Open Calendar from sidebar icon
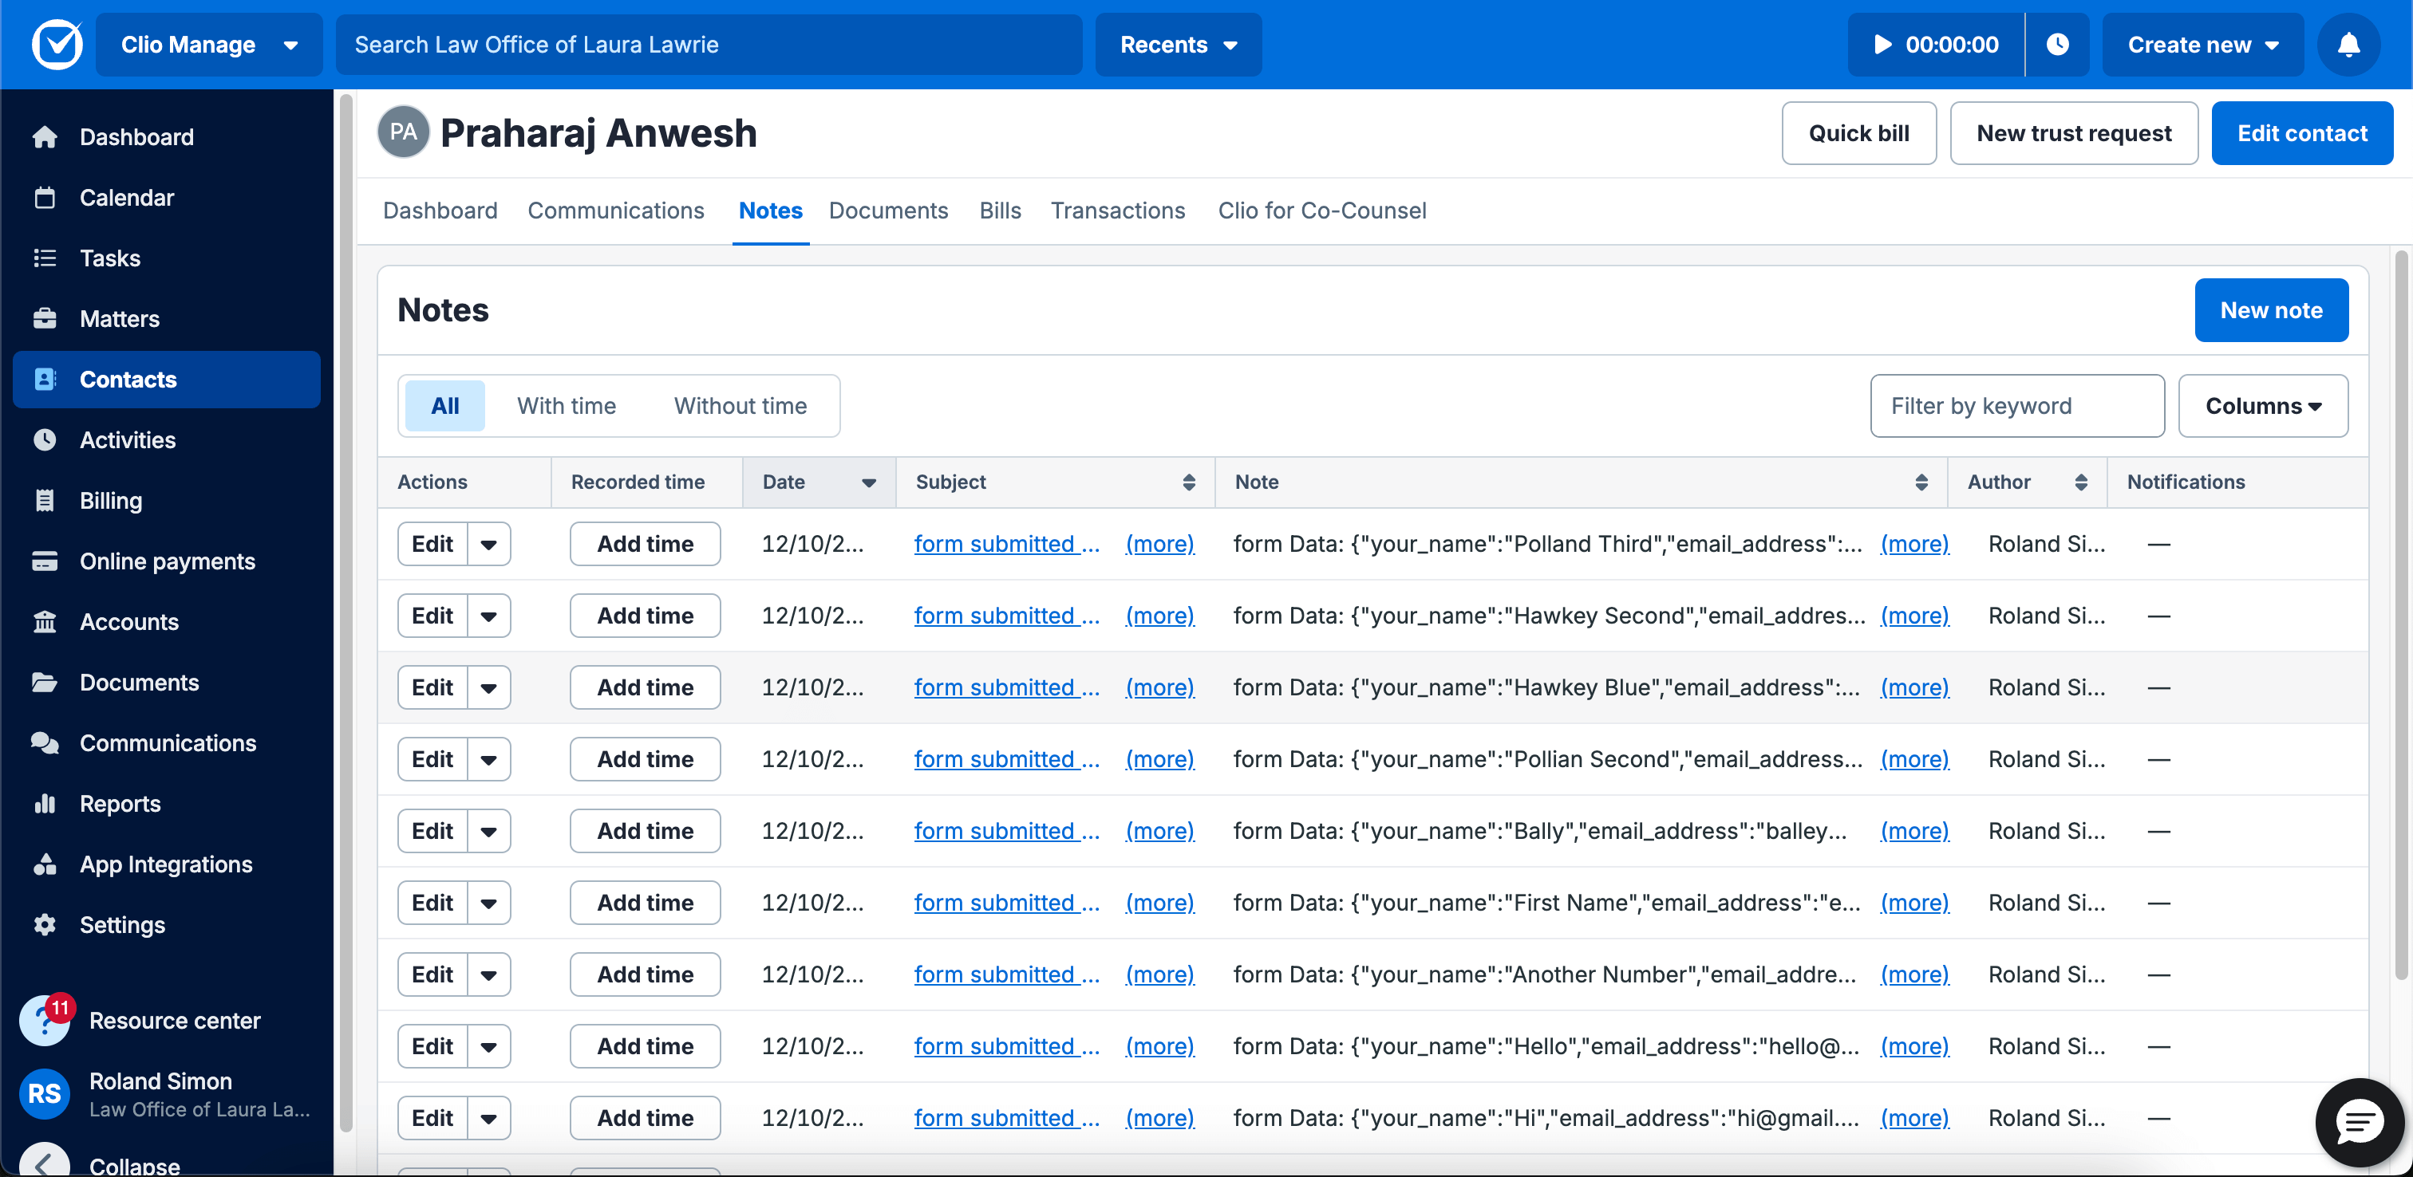The image size is (2413, 1177). coord(45,198)
